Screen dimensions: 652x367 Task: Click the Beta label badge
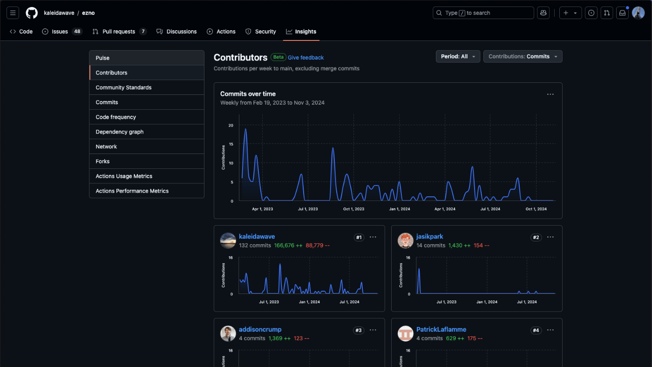278,57
